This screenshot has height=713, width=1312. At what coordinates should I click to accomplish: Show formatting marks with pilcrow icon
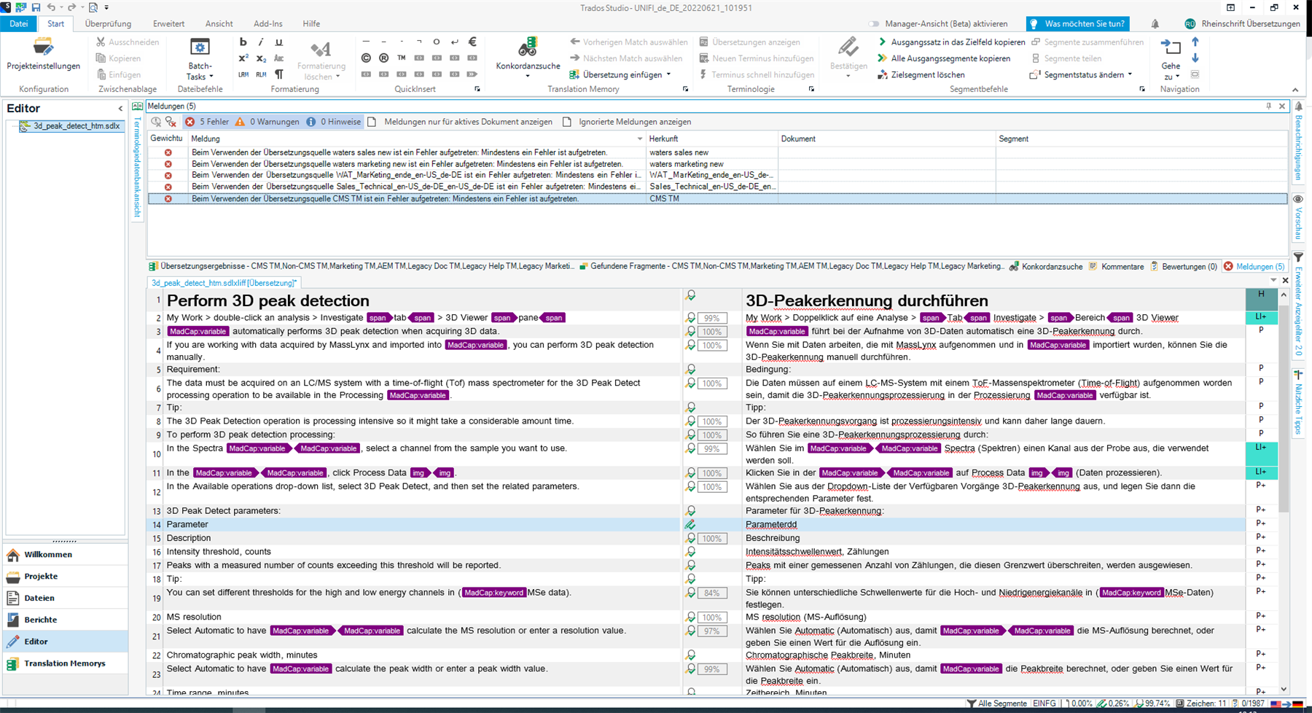[x=278, y=74]
